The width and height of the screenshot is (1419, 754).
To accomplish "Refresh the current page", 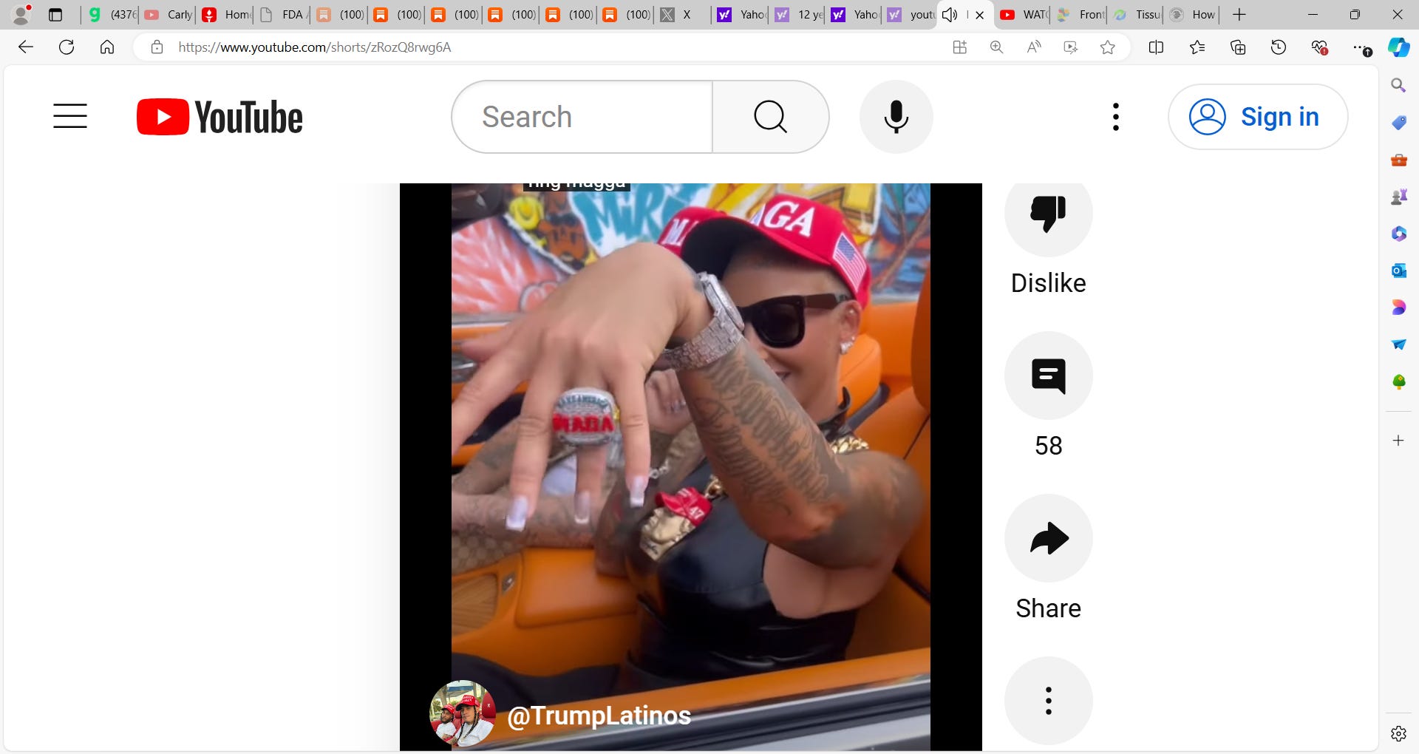I will (67, 47).
